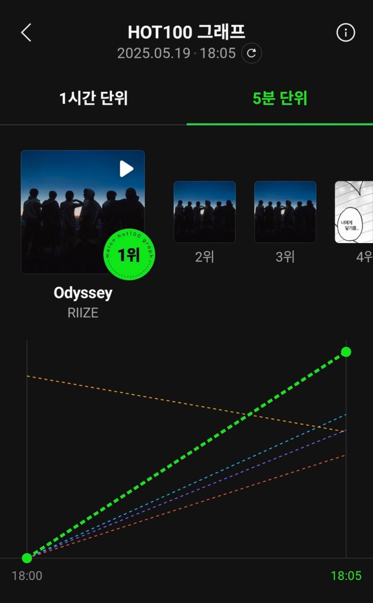Screen dimensions: 373x603
Task: Open the 3위 album thumbnail
Action: click(x=285, y=212)
